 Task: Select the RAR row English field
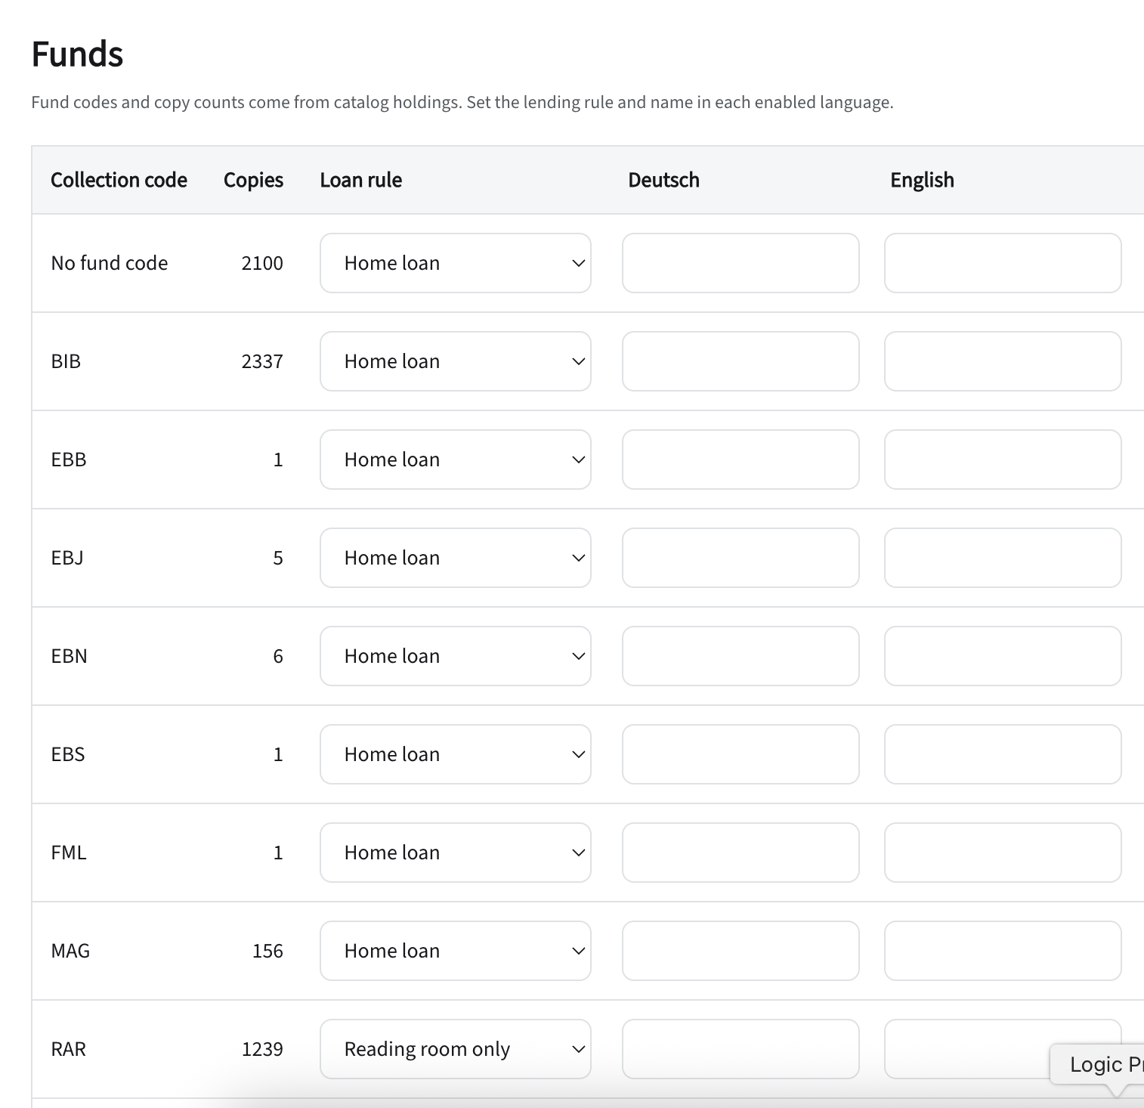pyautogui.click(x=1003, y=1049)
